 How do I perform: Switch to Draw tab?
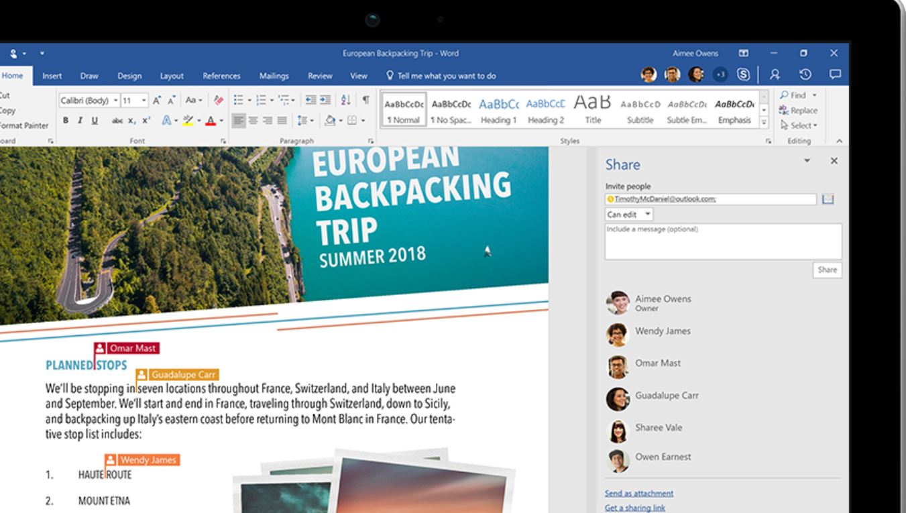[x=89, y=76]
